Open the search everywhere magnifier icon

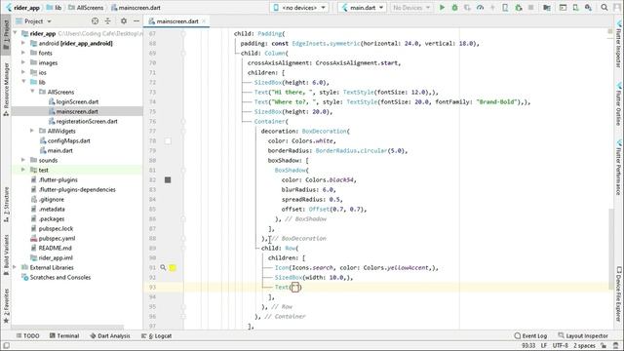tap(604, 8)
